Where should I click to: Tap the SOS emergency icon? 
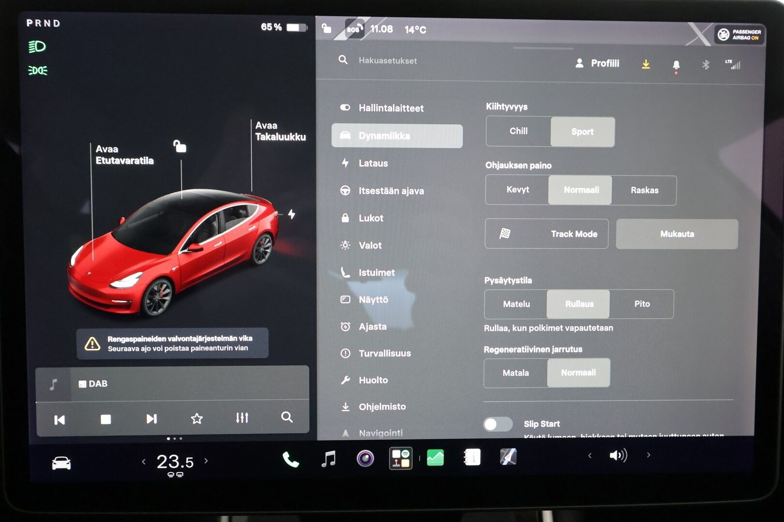tap(354, 29)
